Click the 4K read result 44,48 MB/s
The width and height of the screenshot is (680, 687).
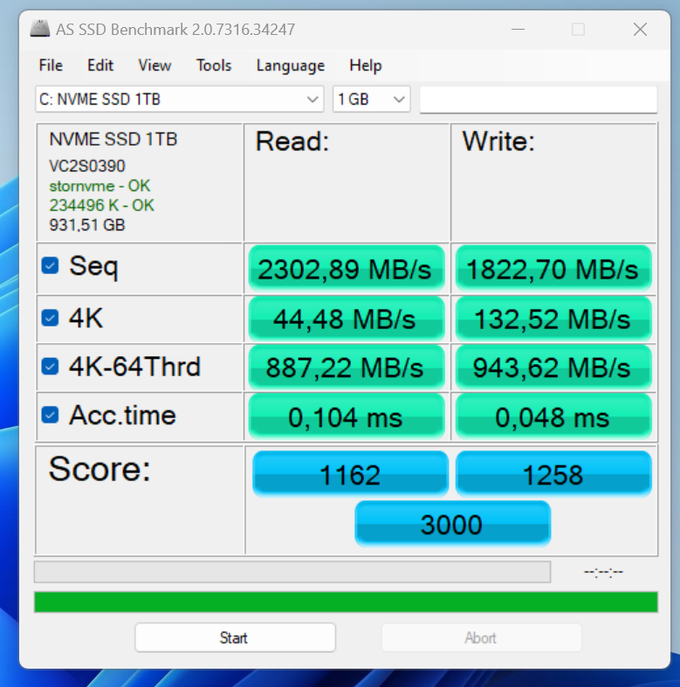point(347,319)
